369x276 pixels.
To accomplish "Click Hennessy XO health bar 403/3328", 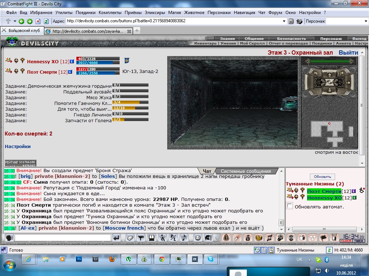I will tap(98, 59).
